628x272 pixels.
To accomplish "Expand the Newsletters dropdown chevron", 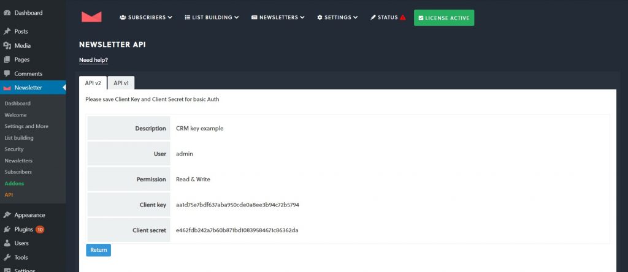I will [302, 18].
